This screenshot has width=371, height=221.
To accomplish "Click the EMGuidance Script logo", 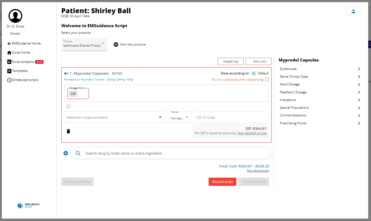I will [x=28, y=205].
